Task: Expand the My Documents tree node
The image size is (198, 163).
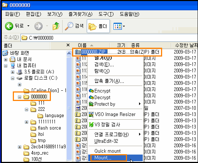Action: [x=5, y=59]
